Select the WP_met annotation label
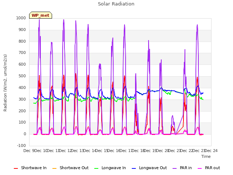The image size is (233, 175). (x=40, y=15)
